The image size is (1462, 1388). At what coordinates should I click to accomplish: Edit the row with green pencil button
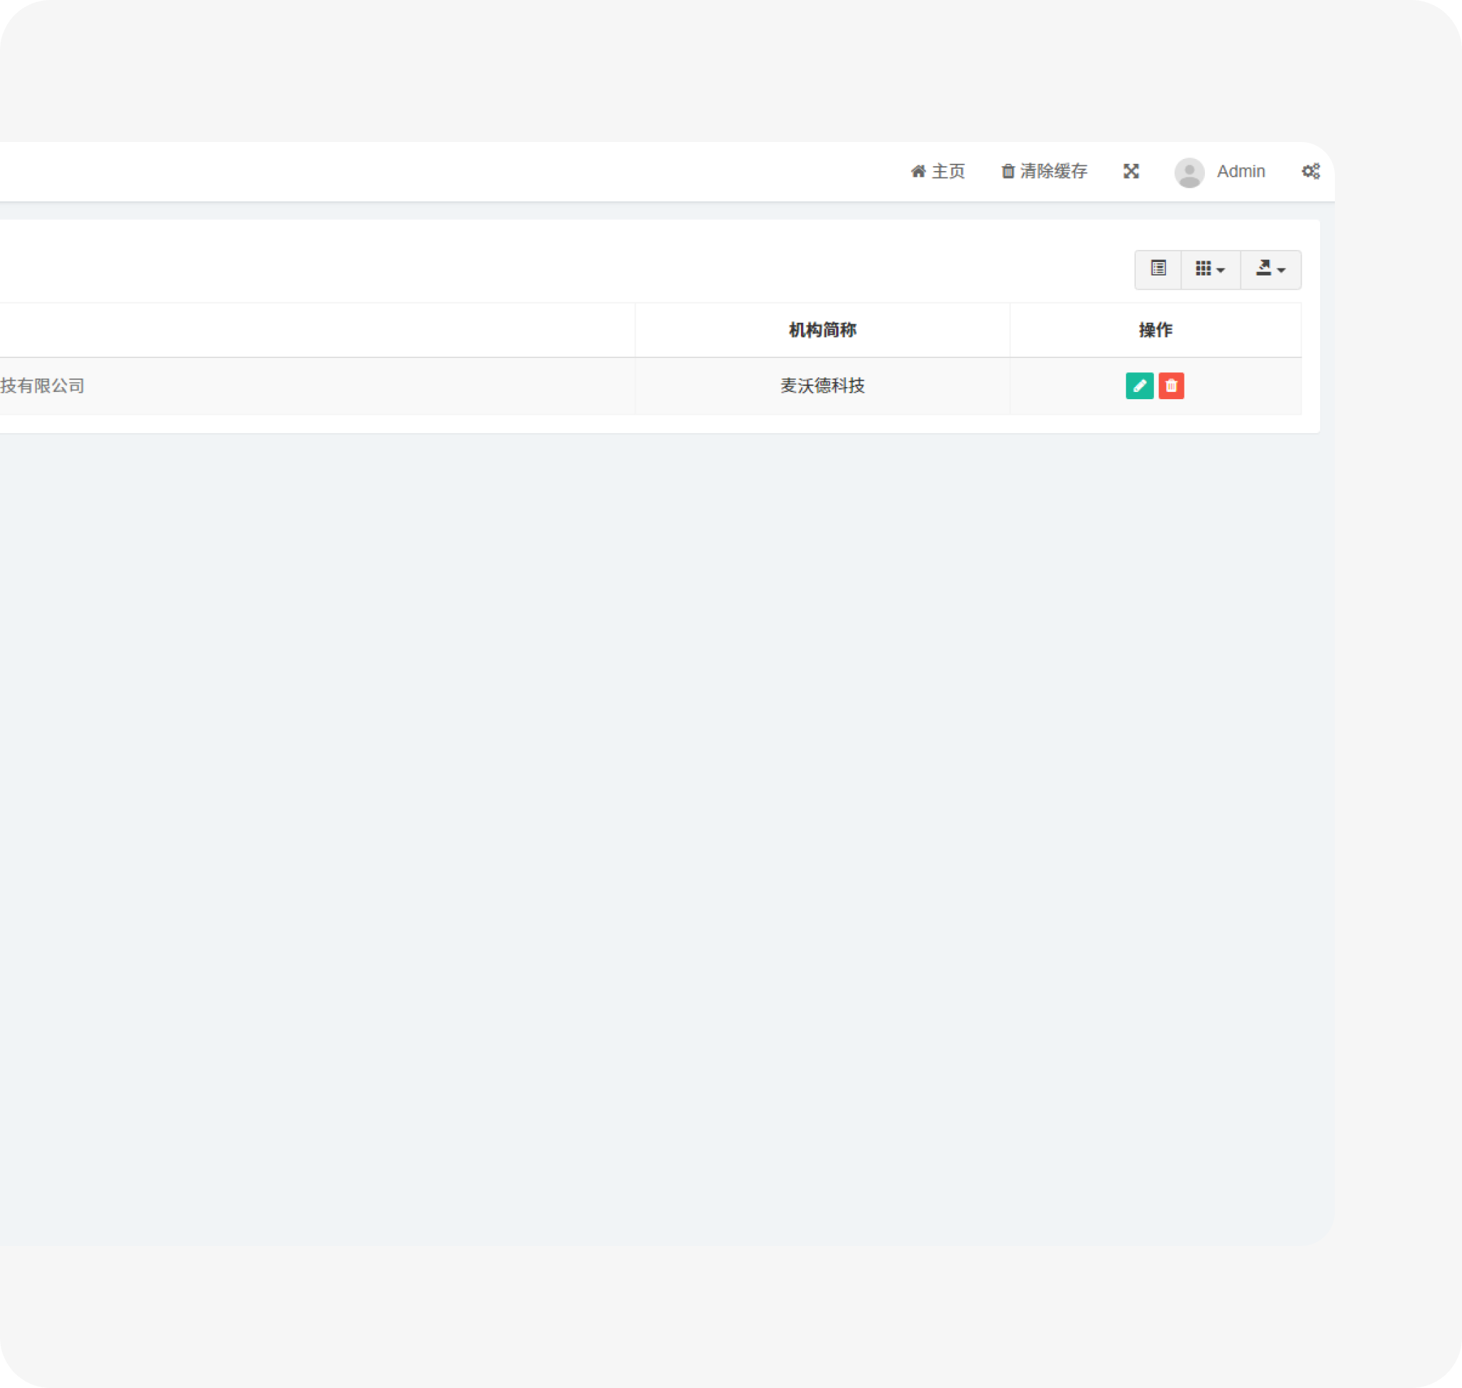[x=1139, y=386]
